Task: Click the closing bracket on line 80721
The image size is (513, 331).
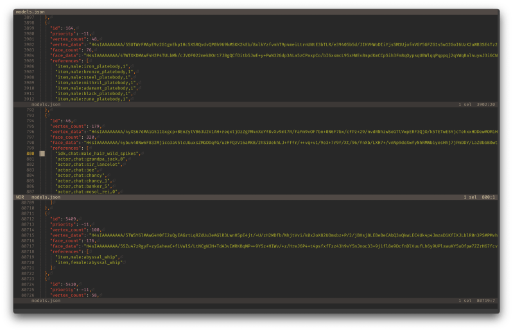Action: tap(51, 268)
